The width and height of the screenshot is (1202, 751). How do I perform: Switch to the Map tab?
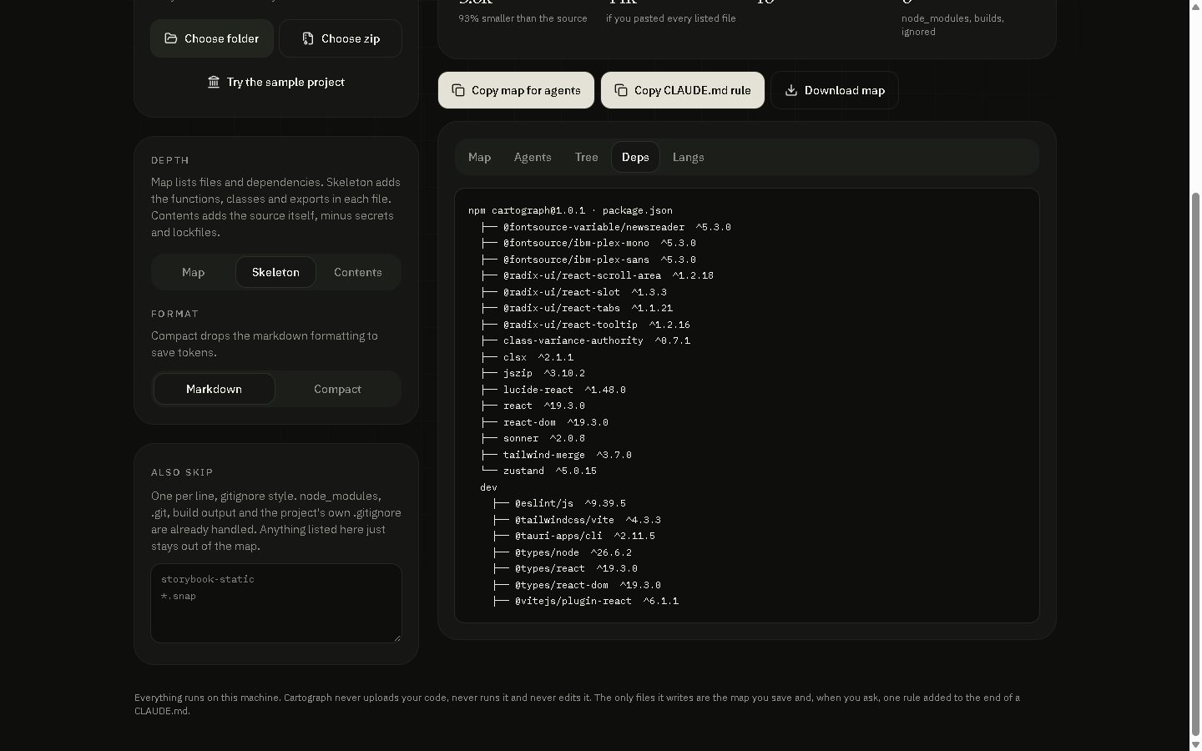479,157
